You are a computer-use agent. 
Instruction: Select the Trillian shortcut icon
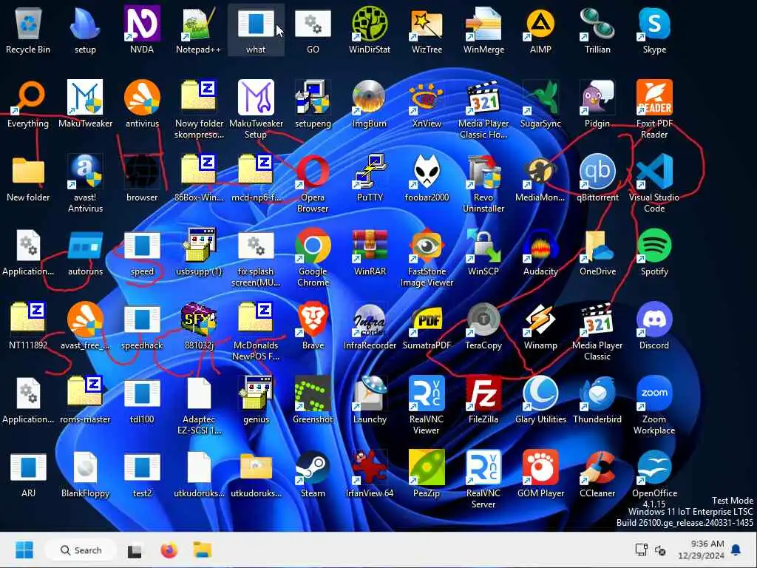pos(597,24)
